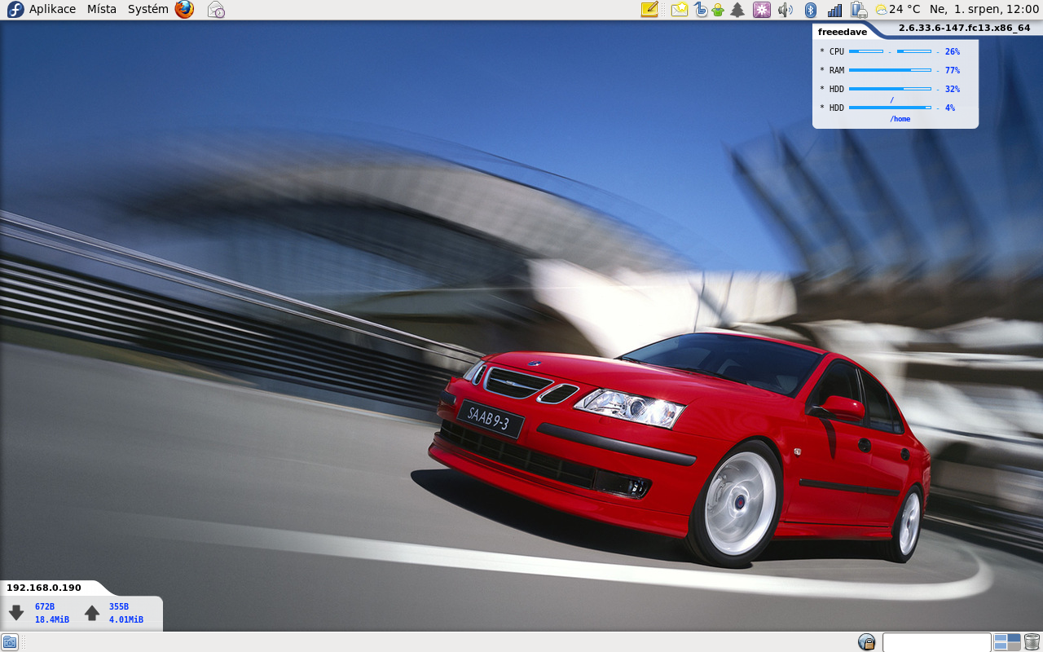Open the volume speaker control
Screen dimensions: 1043x652
pyautogui.click(x=785, y=10)
